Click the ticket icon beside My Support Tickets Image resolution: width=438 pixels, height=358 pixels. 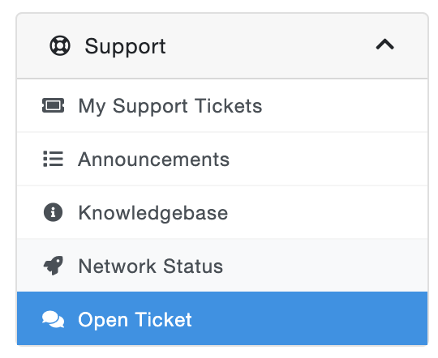[53, 105]
